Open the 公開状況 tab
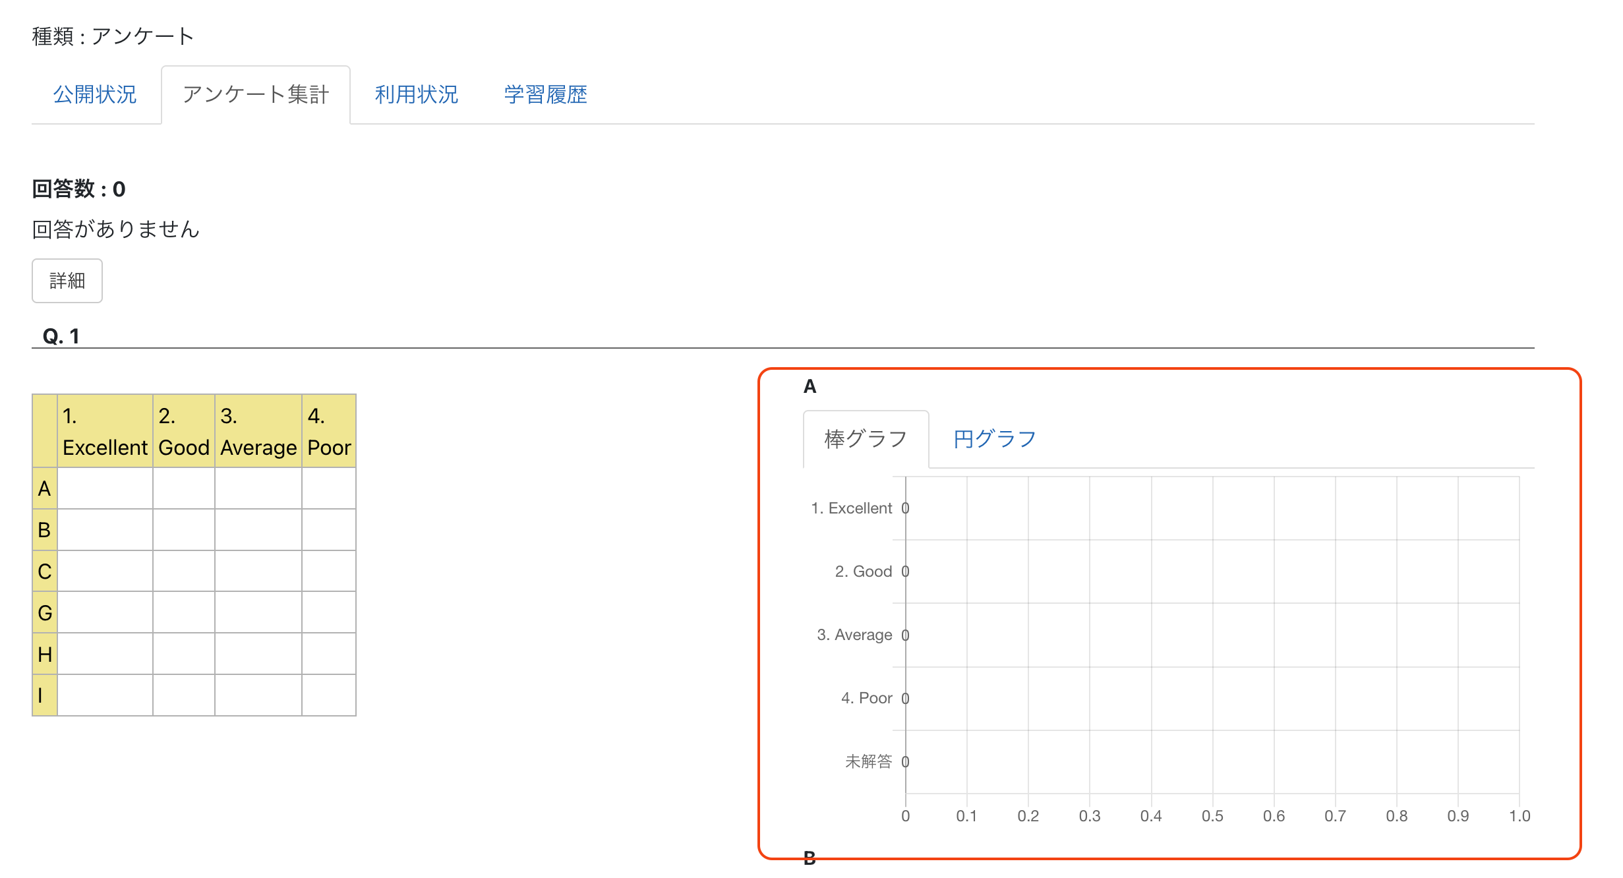Screen dimensions: 1623x878 pos(95,95)
